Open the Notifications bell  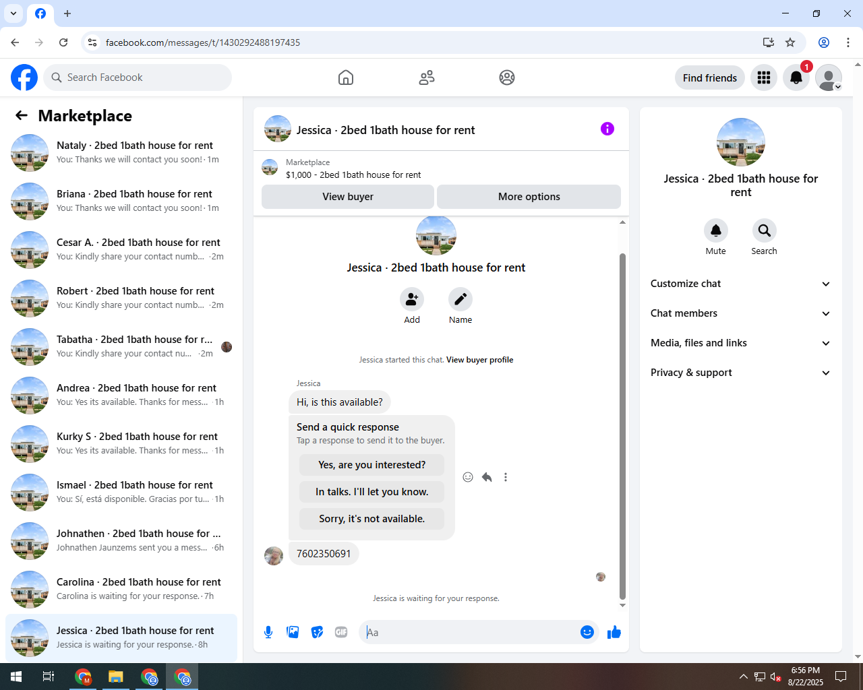point(796,77)
